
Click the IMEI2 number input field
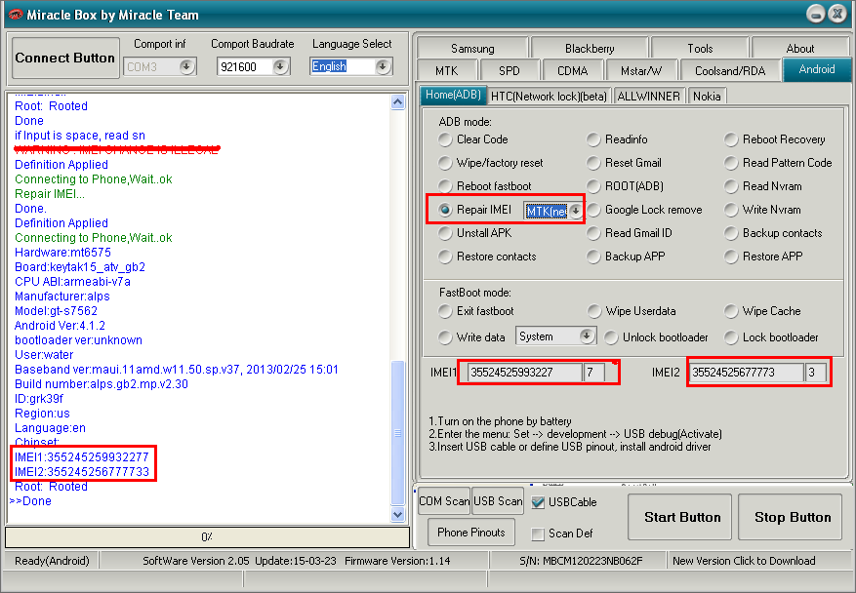point(746,373)
